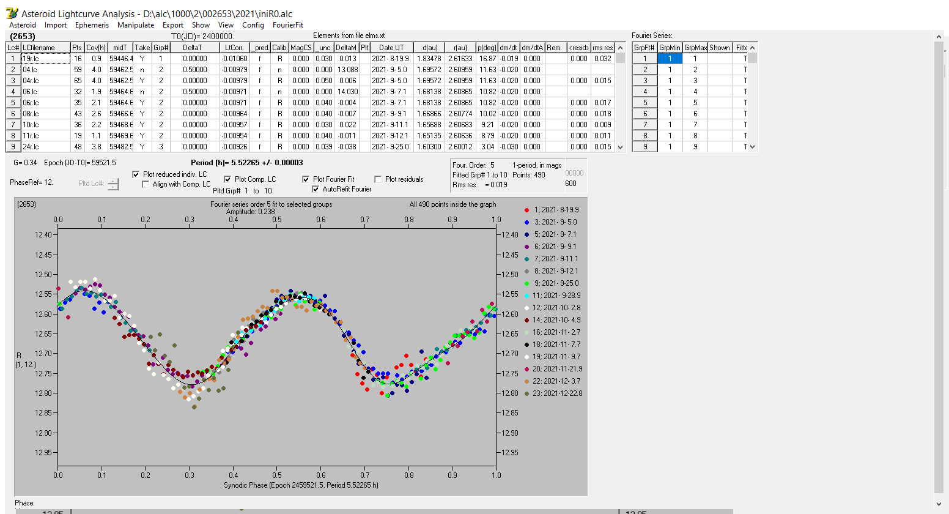
Task: Click the Amplitude: 0.238 label on plot
Action: (251, 212)
